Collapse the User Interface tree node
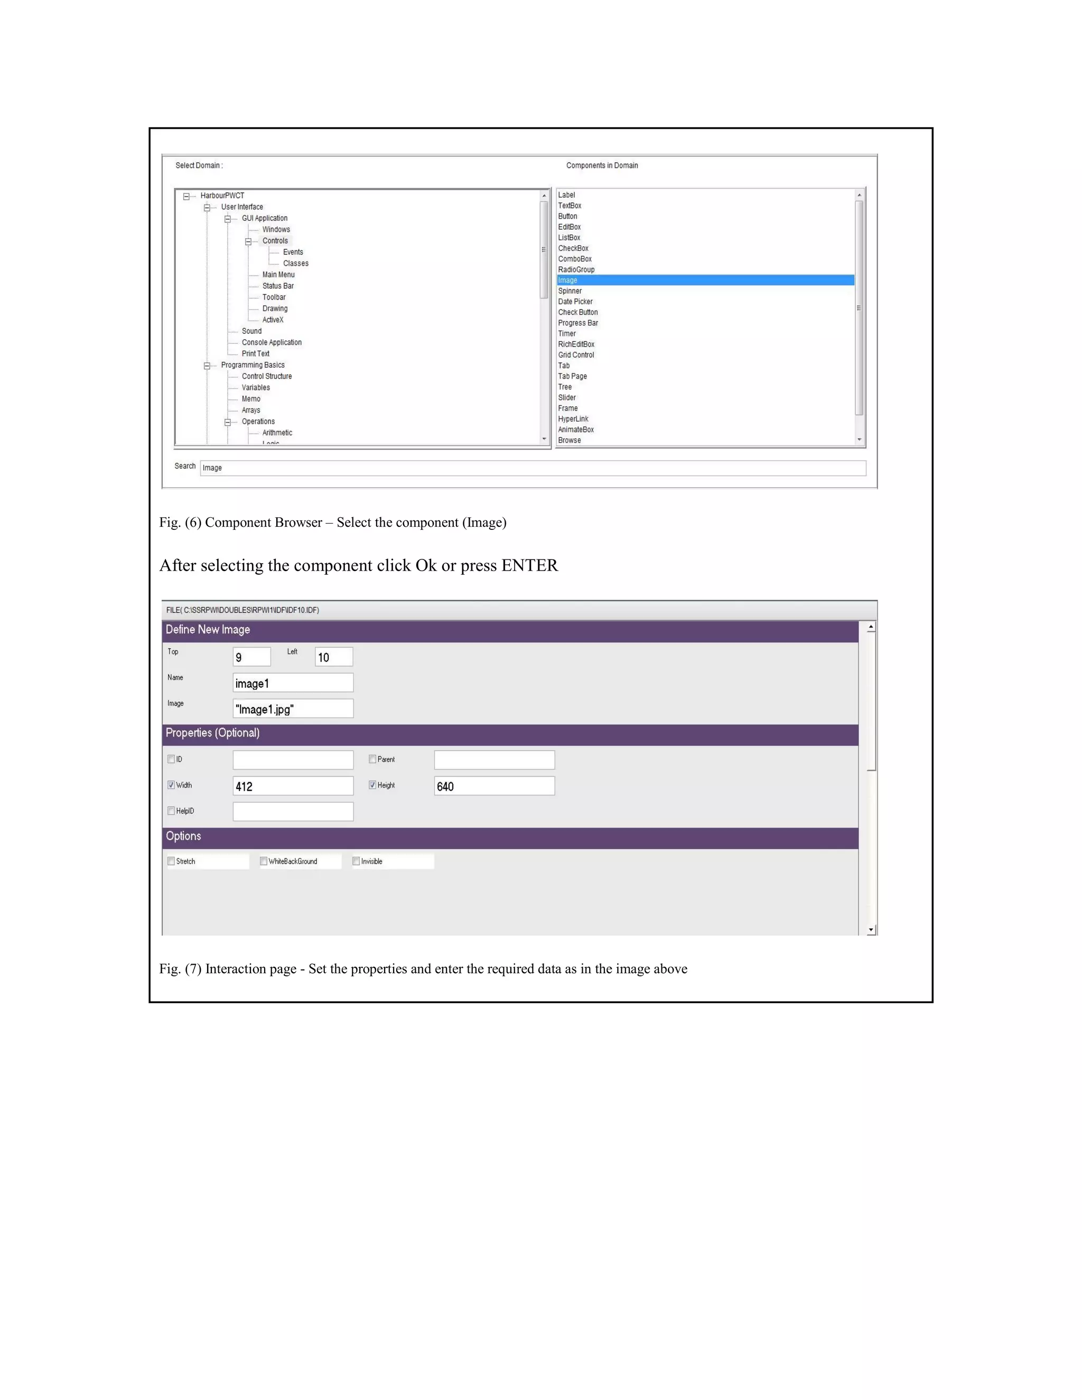 point(207,208)
